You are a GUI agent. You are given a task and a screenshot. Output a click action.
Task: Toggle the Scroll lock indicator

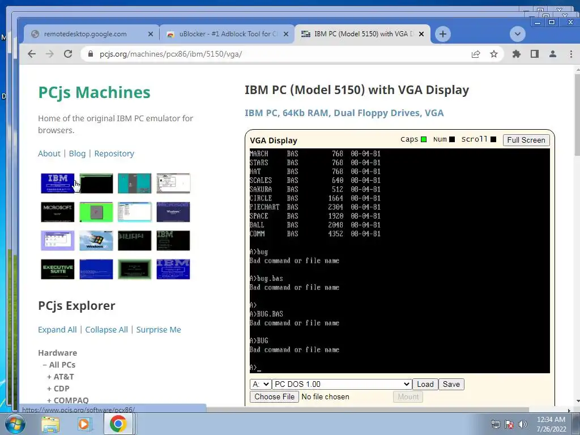[493, 139]
